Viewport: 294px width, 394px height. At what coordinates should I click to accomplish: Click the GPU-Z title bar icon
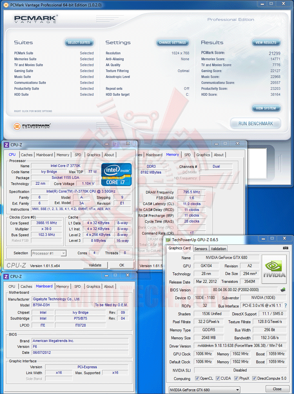coord(168,240)
